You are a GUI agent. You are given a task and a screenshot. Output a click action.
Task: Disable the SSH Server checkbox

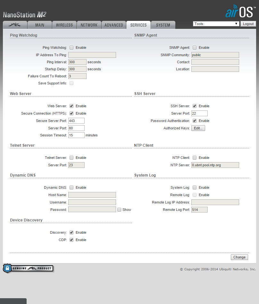coord(195,106)
